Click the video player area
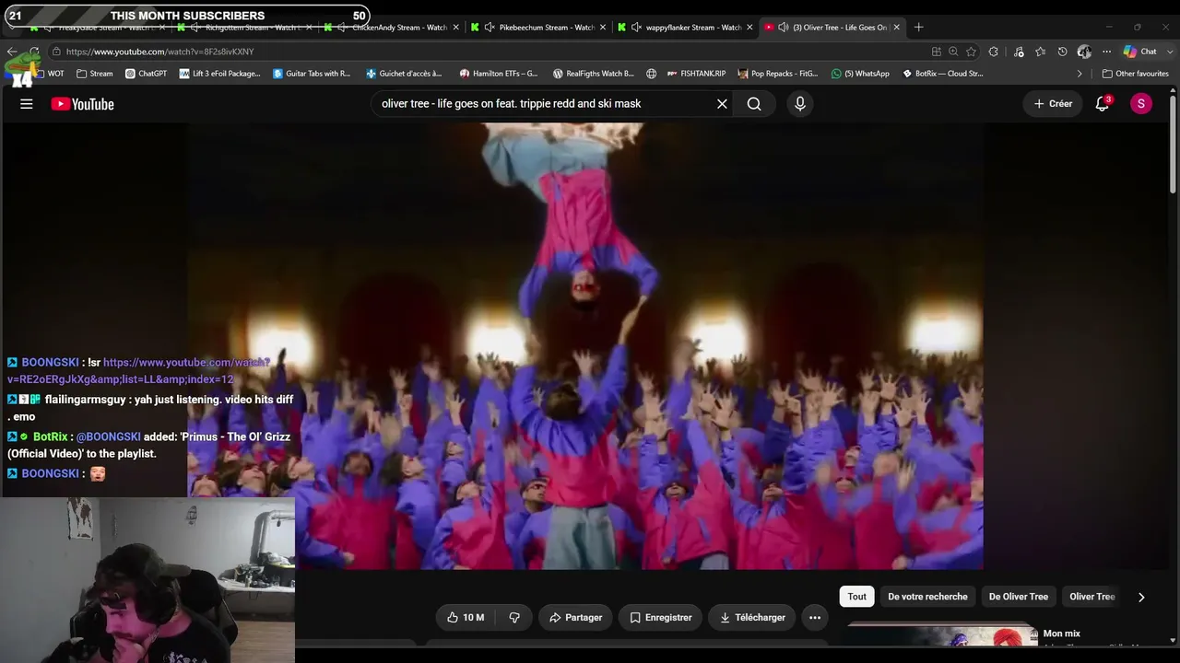This screenshot has height=663, width=1180. tap(585, 346)
